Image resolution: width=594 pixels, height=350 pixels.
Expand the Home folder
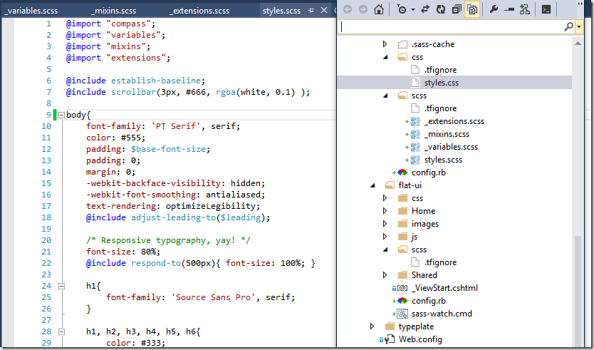pyautogui.click(x=385, y=211)
